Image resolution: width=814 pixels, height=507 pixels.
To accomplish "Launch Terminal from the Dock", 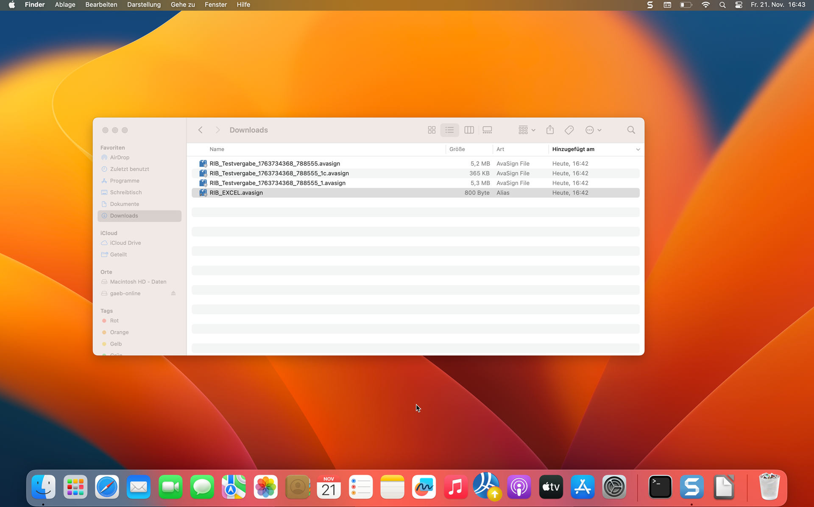I will 660,487.
